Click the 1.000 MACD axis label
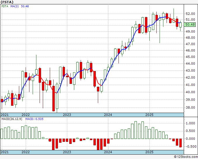 click(190, 123)
